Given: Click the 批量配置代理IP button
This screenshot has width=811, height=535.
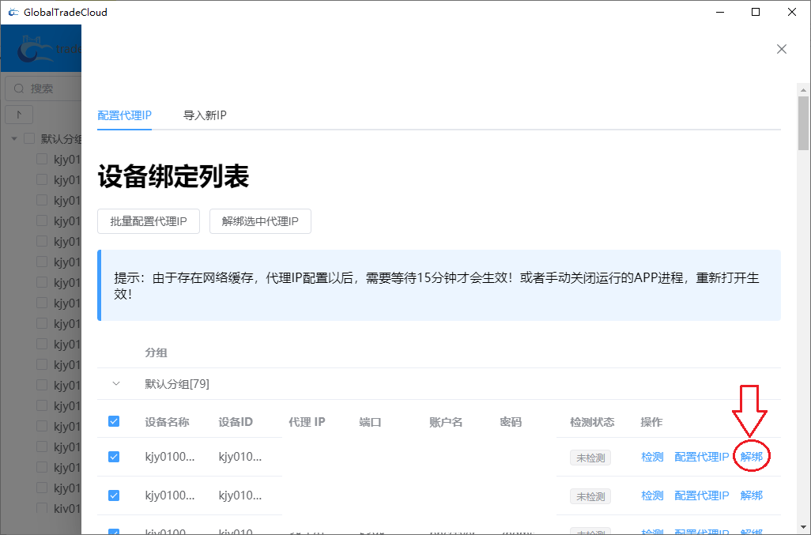Looking at the screenshot, I should click(148, 221).
